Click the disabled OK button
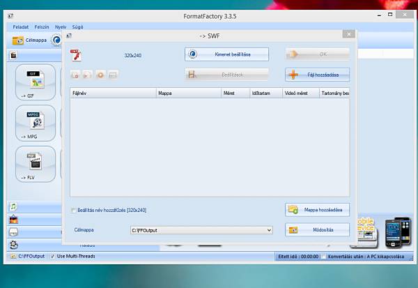Screen dimensions: 418x288 coord(317,54)
